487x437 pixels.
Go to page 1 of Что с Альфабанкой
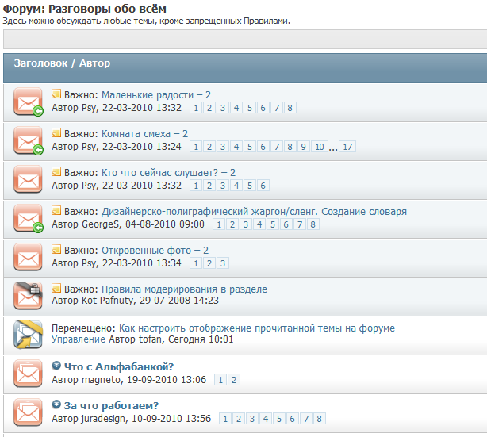(220, 380)
